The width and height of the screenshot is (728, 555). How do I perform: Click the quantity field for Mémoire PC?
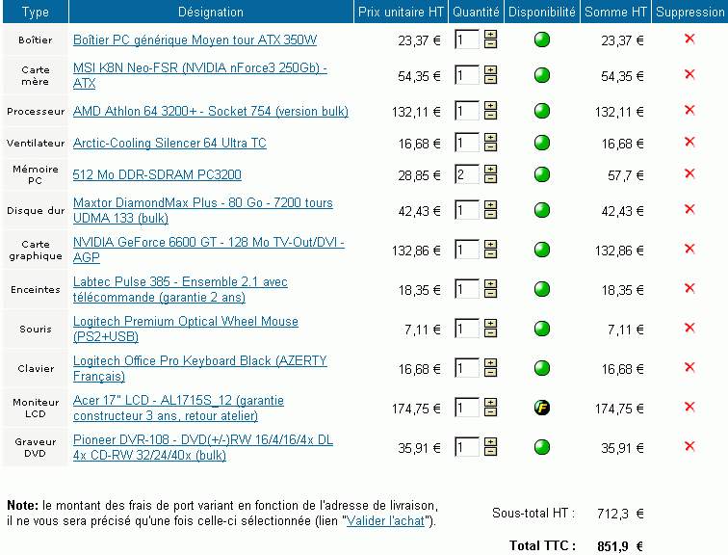[467, 174]
